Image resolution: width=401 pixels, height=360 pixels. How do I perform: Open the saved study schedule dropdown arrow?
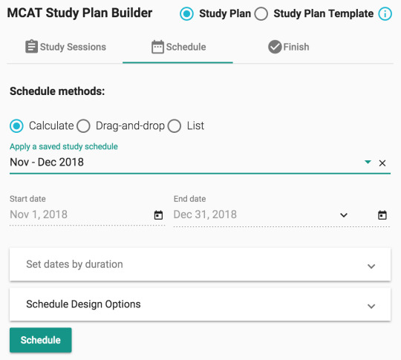point(368,162)
